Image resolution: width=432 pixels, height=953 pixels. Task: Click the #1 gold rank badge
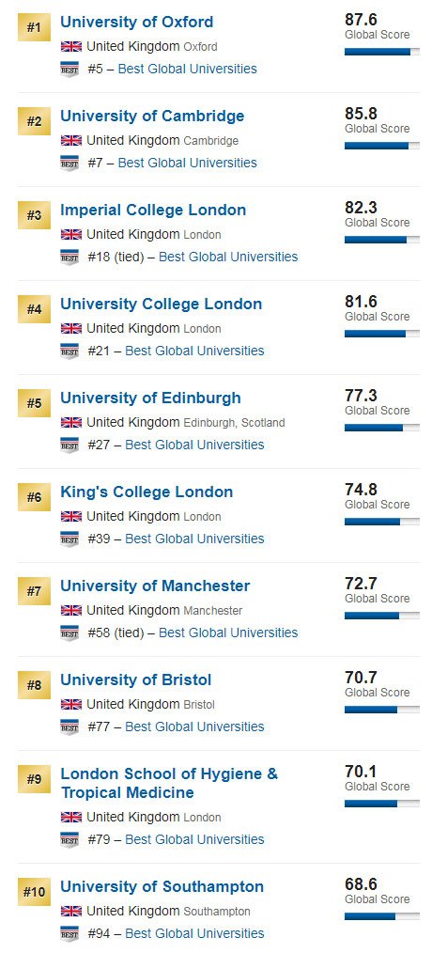[34, 27]
